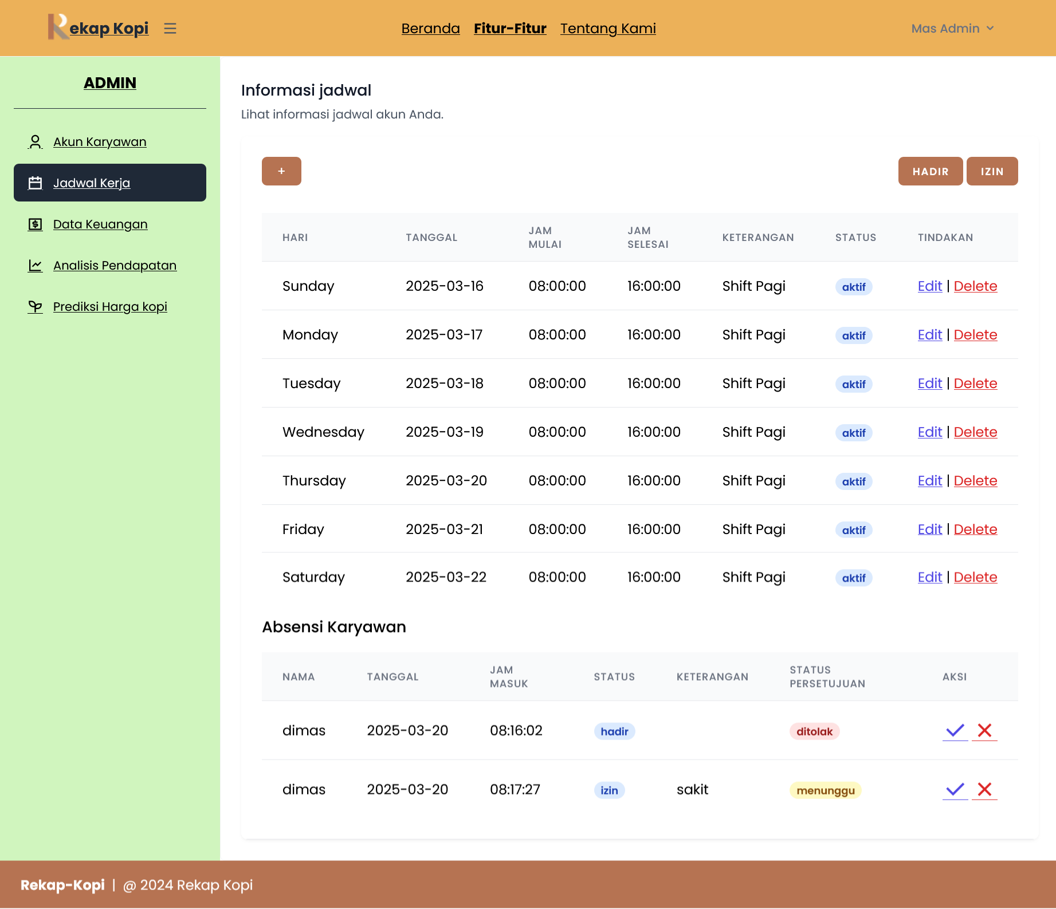Reject dimas izin sakit request X
1056x909 pixels.
[984, 789]
